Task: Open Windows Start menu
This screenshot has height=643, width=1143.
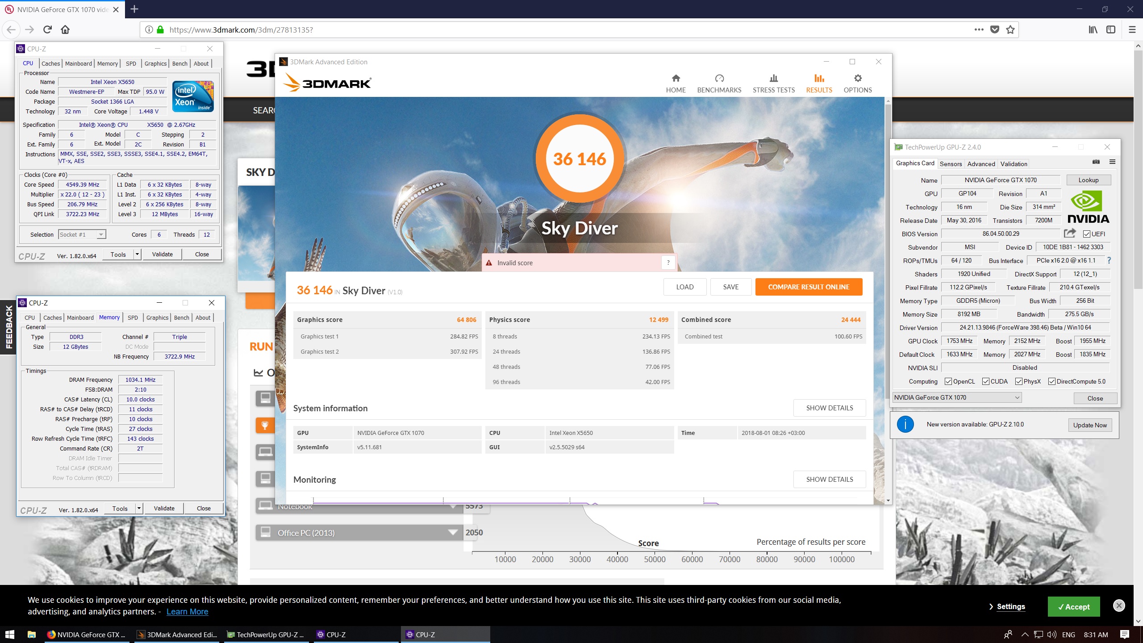Action: click(9, 635)
